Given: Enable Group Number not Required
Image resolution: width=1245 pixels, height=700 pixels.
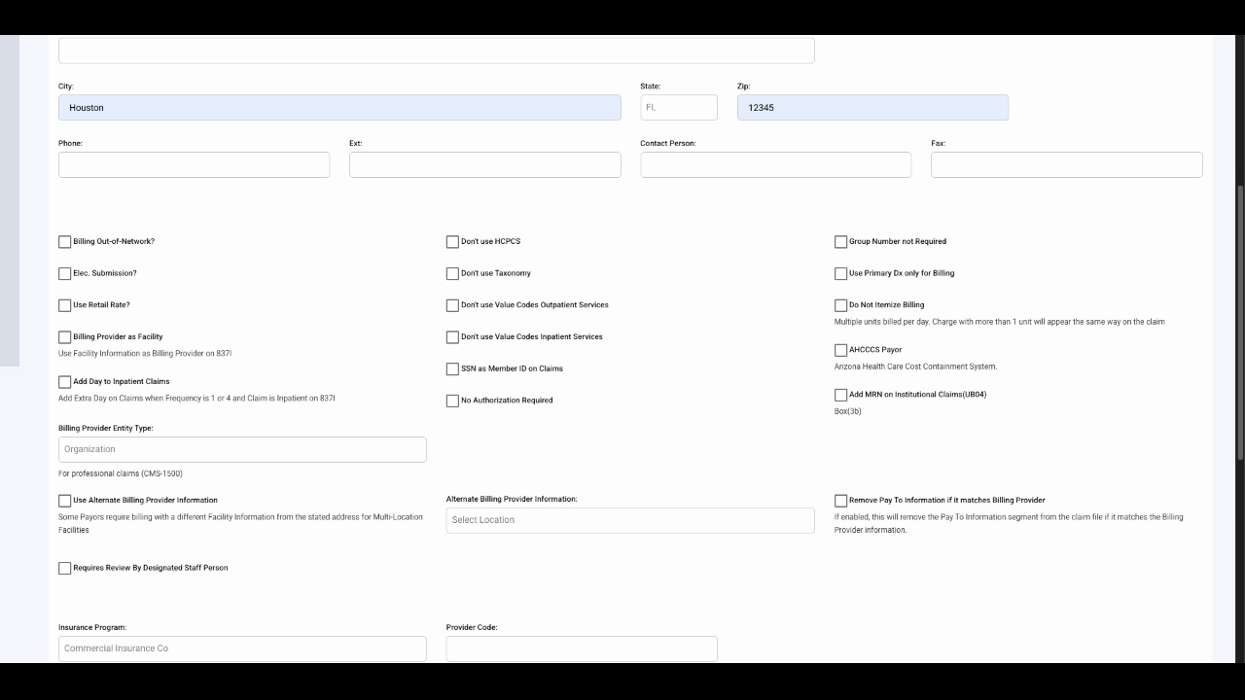Looking at the screenshot, I should click(840, 241).
